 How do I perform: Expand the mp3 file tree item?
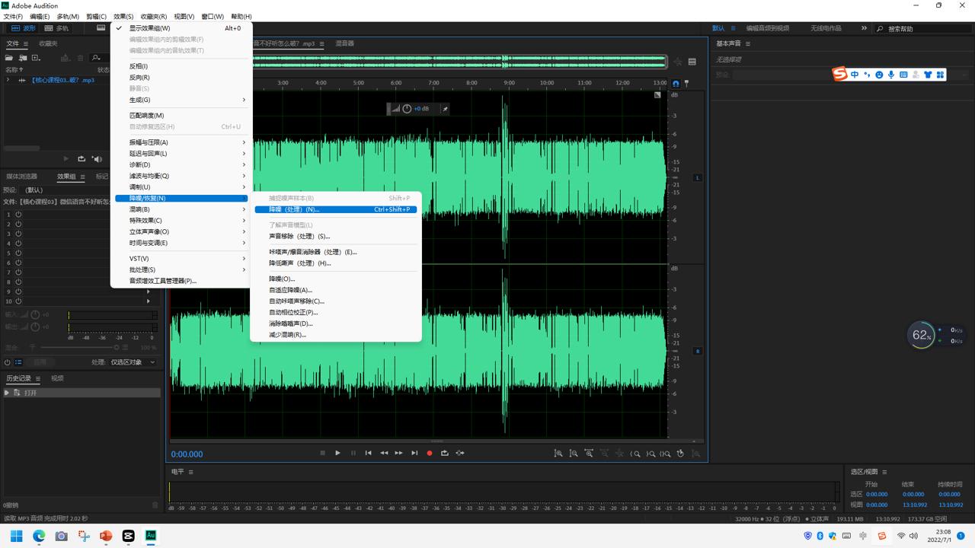(x=8, y=80)
